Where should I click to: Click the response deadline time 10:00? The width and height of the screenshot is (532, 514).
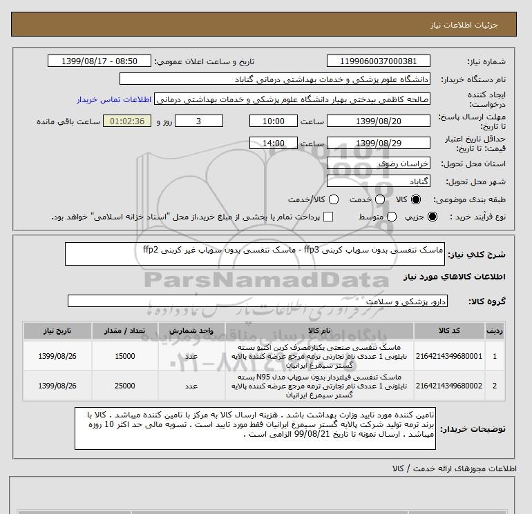coord(274,121)
